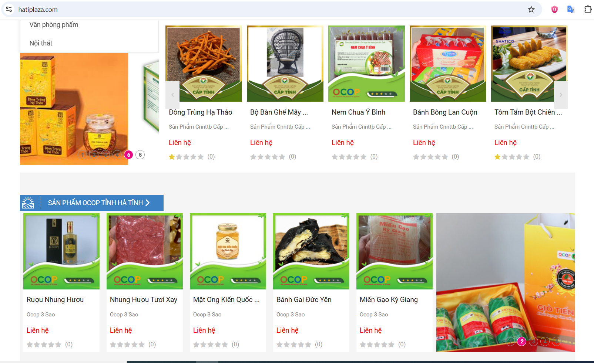Open the Nội thất category
This screenshot has width=594, height=363.
coord(41,43)
